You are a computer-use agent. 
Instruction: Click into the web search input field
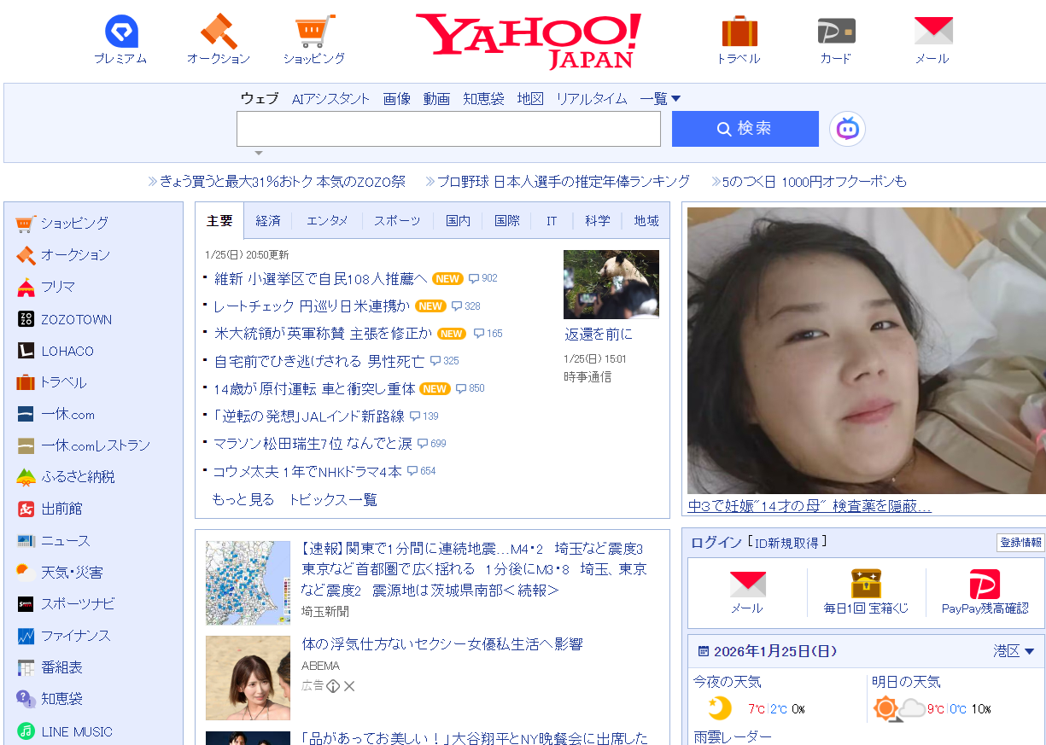448,129
